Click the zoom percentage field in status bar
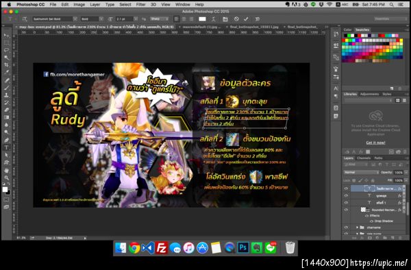This screenshot has height=270, width=411. coord(21,238)
